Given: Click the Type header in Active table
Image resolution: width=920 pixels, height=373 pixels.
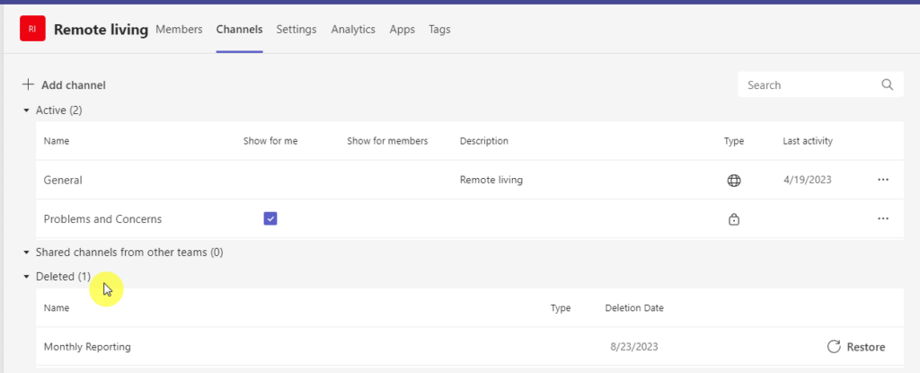Looking at the screenshot, I should tap(734, 141).
